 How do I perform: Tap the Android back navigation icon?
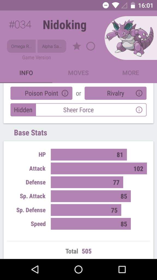point(35,269)
